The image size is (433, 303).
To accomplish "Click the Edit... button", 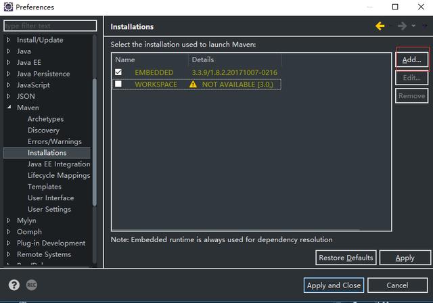I will click(411, 78).
